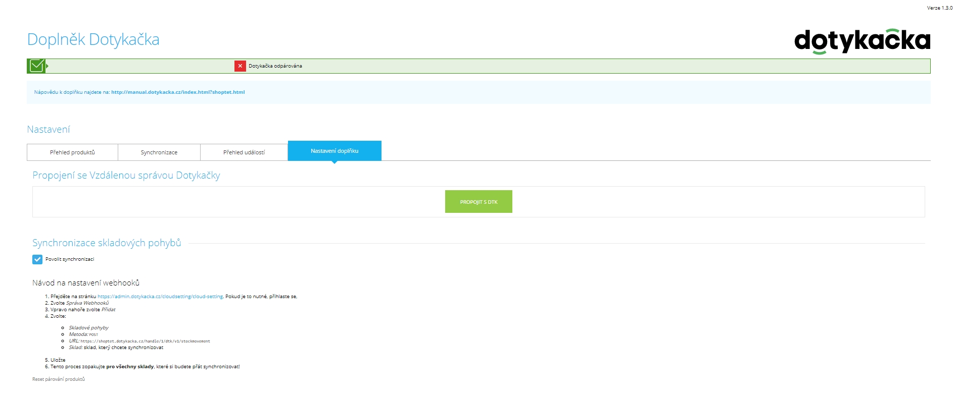Click Reset párování produktů link
The width and height of the screenshot is (956, 400).
pos(59,379)
